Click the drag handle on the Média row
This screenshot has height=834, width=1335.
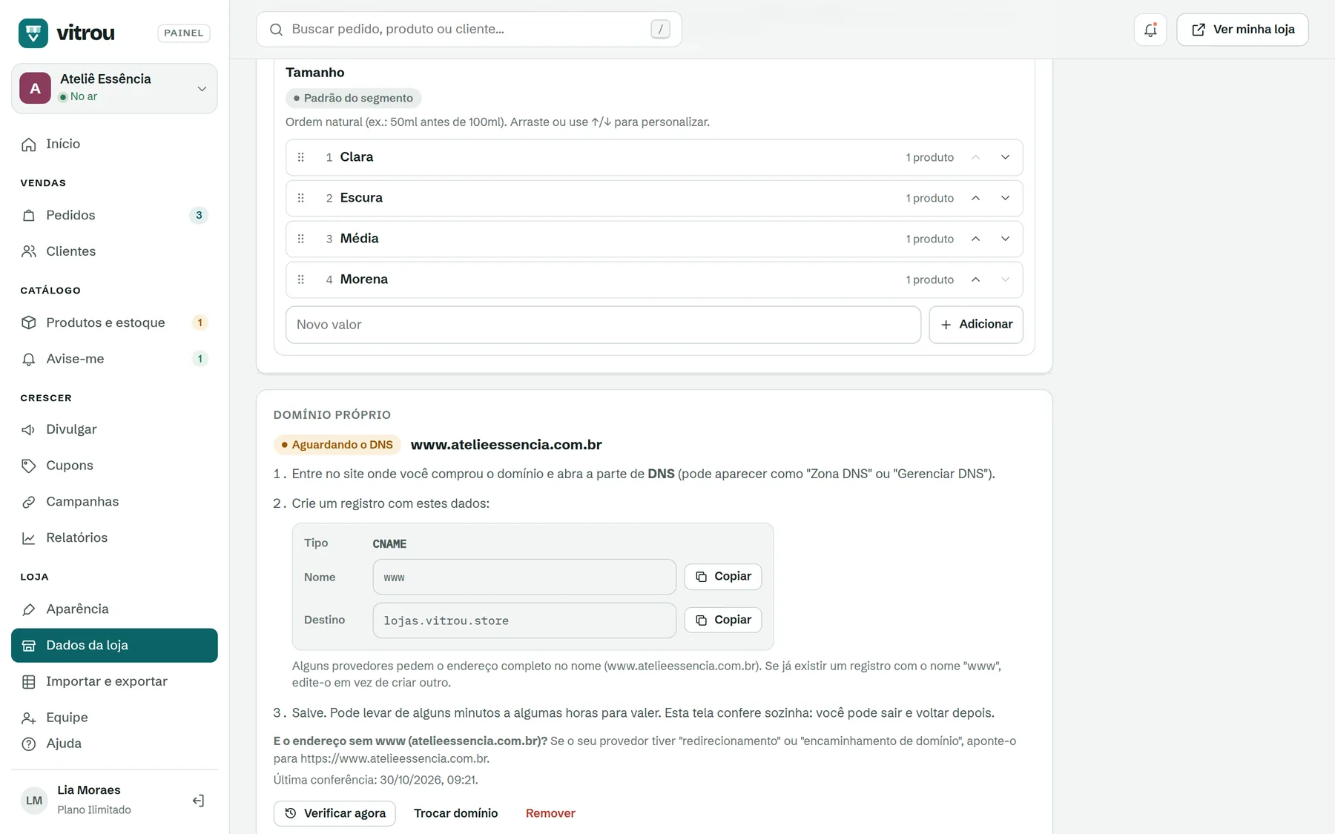pos(300,239)
